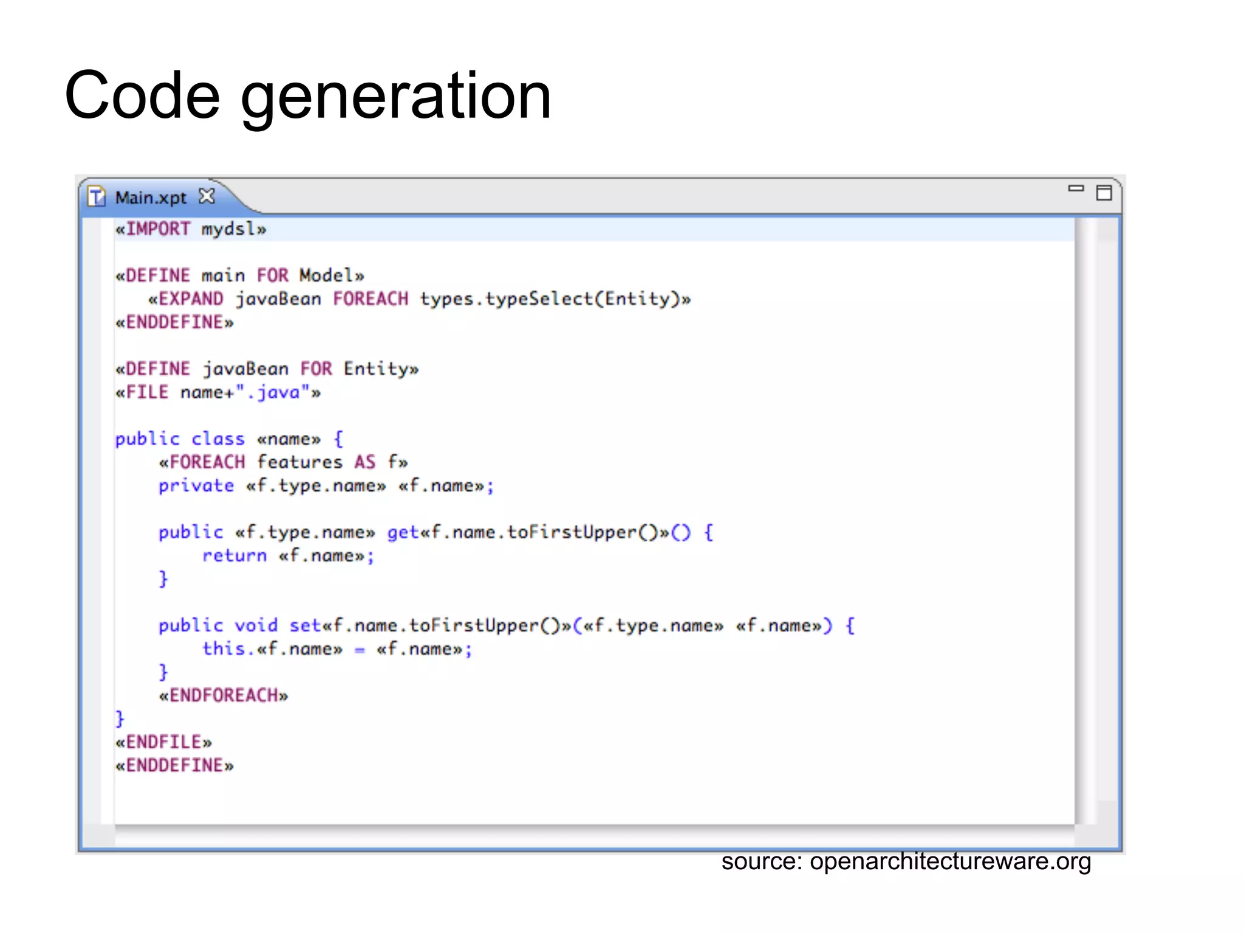
Task: Click the «DEFINE main FOR Model» line
Action: click(x=240, y=275)
